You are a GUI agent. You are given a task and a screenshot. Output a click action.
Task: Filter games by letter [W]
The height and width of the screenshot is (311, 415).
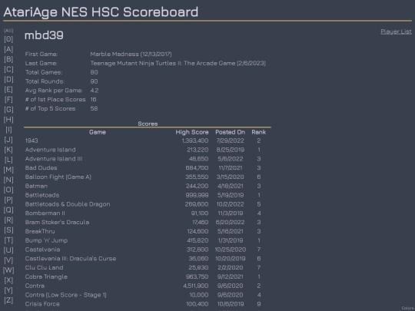click(x=8, y=270)
